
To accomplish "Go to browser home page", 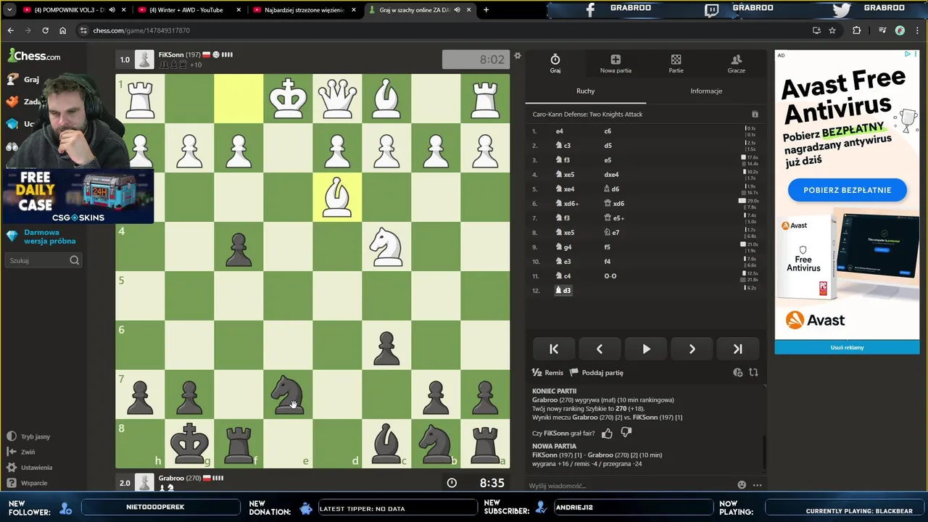I will coord(62,30).
